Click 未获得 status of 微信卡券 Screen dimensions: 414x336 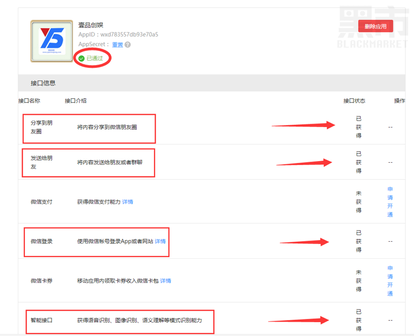click(x=359, y=281)
